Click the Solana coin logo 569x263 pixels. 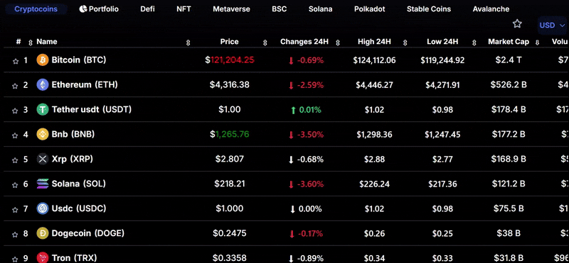tap(43, 184)
